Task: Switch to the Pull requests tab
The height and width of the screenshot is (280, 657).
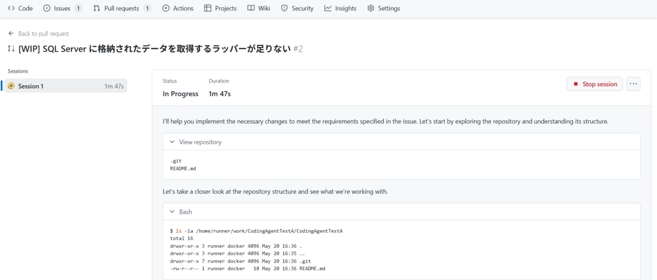Action: [x=122, y=8]
